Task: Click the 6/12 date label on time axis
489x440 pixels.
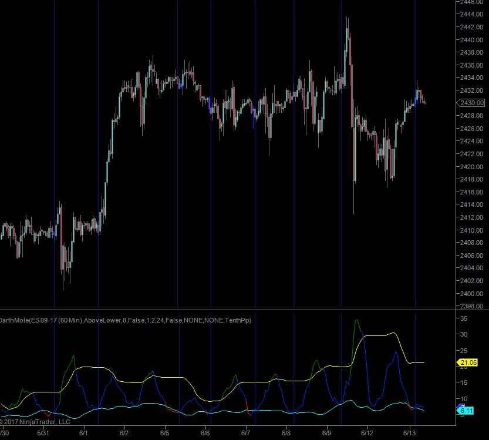Action: [367, 433]
